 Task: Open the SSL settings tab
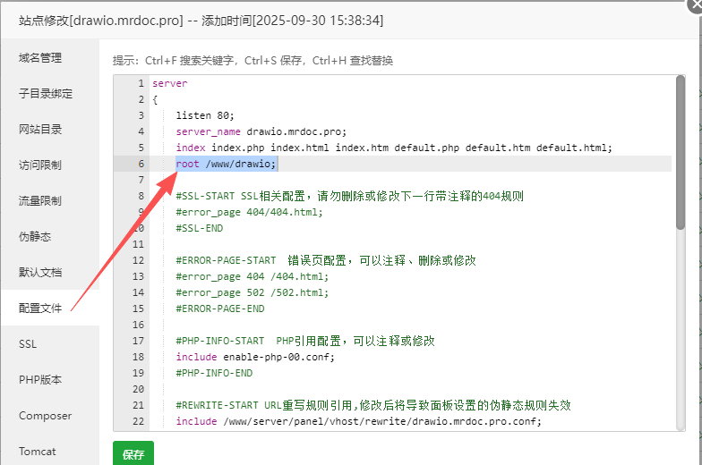point(28,344)
